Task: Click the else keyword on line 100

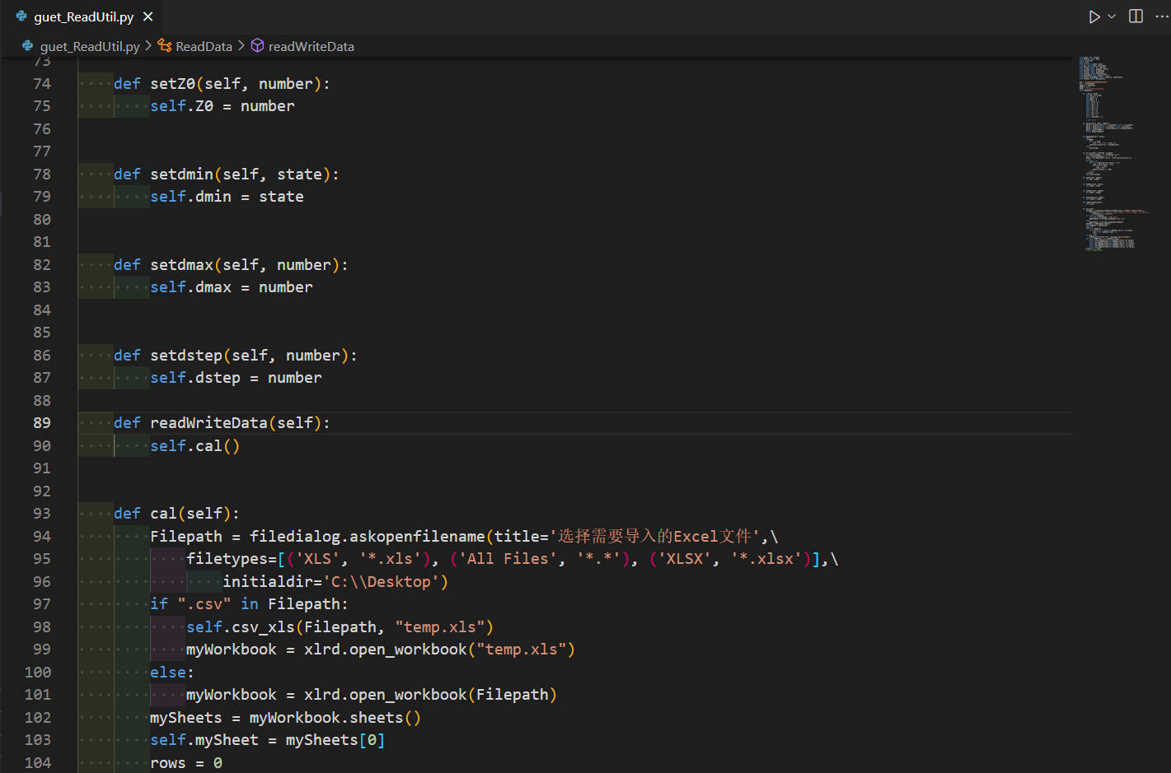Action: (168, 672)
